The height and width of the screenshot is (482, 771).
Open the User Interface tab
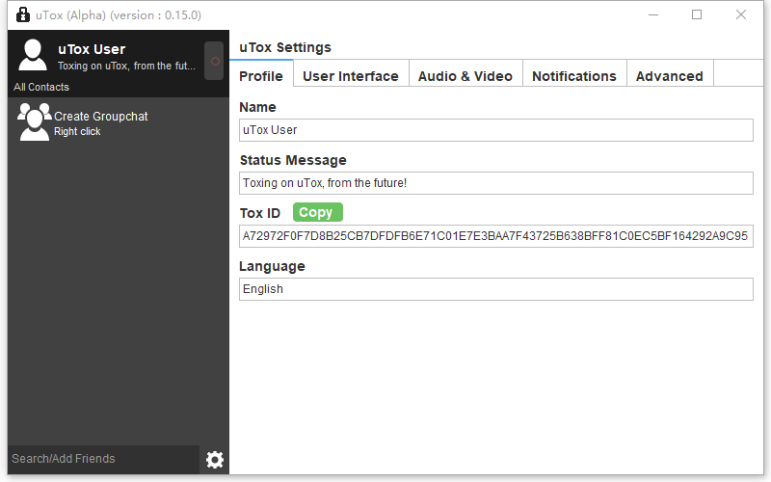[x=351, y=73]
